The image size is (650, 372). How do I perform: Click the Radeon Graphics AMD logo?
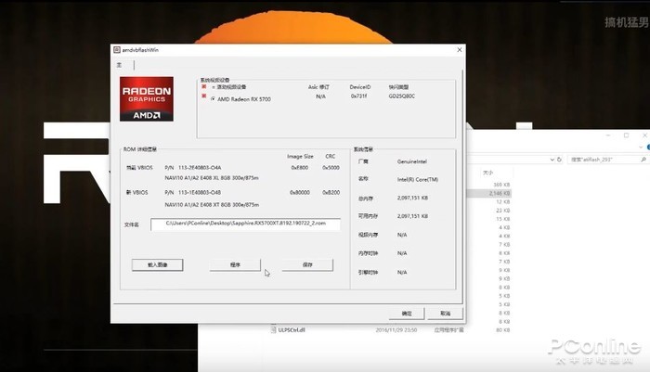147,99
